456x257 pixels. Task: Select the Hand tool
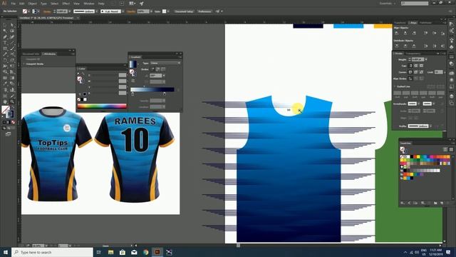click(5, 101)
